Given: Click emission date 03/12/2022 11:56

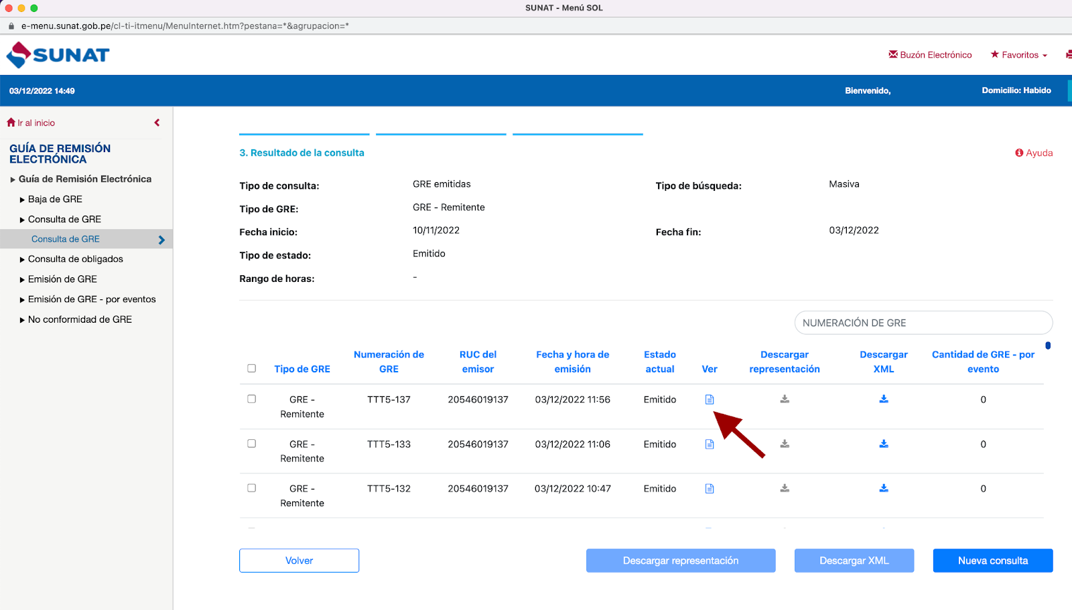Looking at the screenshot, I should [573, 400].
